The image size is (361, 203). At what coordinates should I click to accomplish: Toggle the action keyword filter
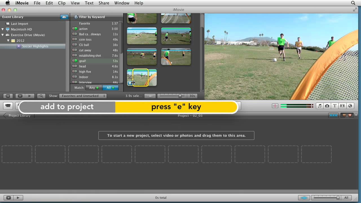pyautogui.click(x=74, y=29)
